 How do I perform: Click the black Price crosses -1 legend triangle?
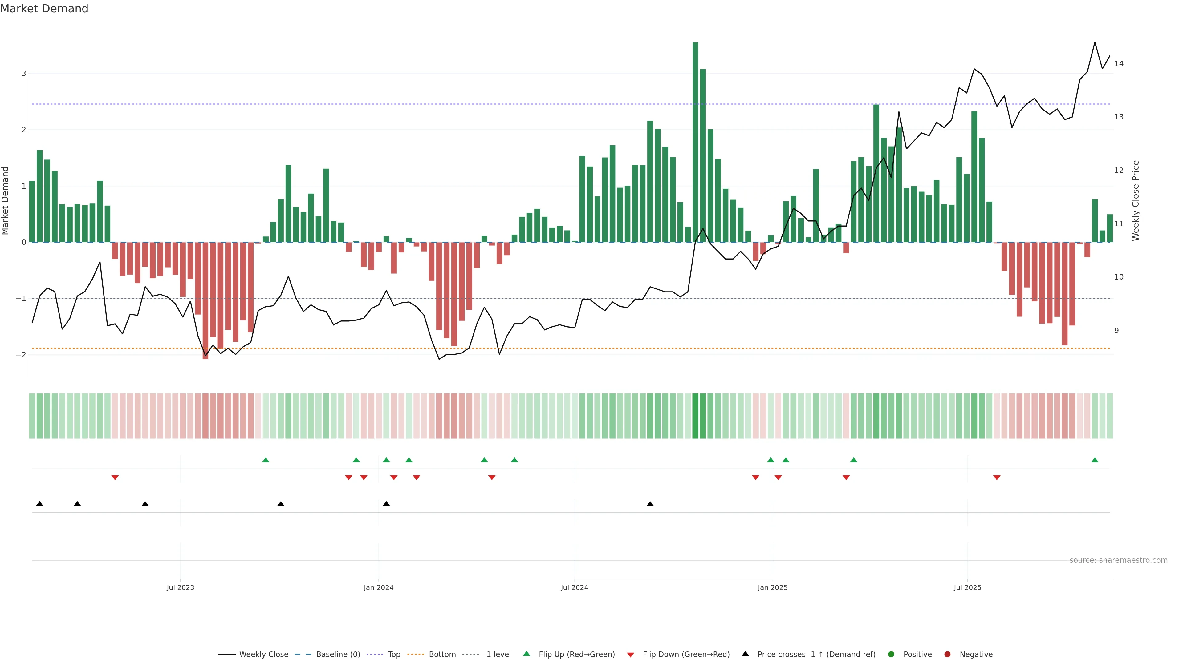coord(745,654)
